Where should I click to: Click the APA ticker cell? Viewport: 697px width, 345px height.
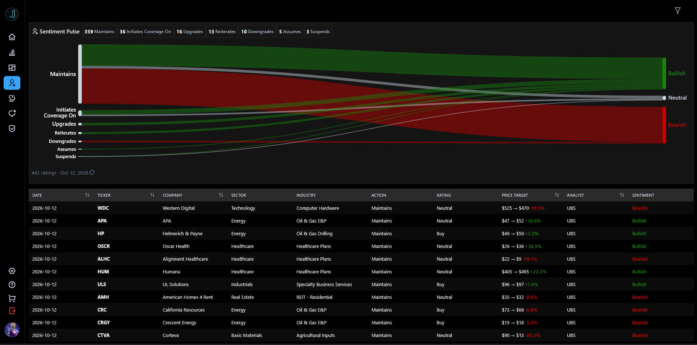(102, 221)
